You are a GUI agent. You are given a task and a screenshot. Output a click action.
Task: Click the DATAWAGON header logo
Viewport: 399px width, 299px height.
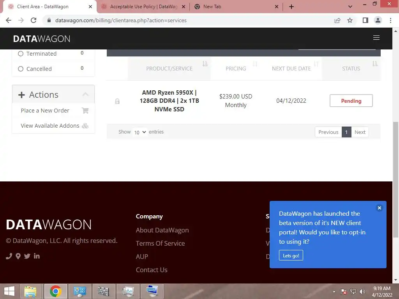coord(41,39)
